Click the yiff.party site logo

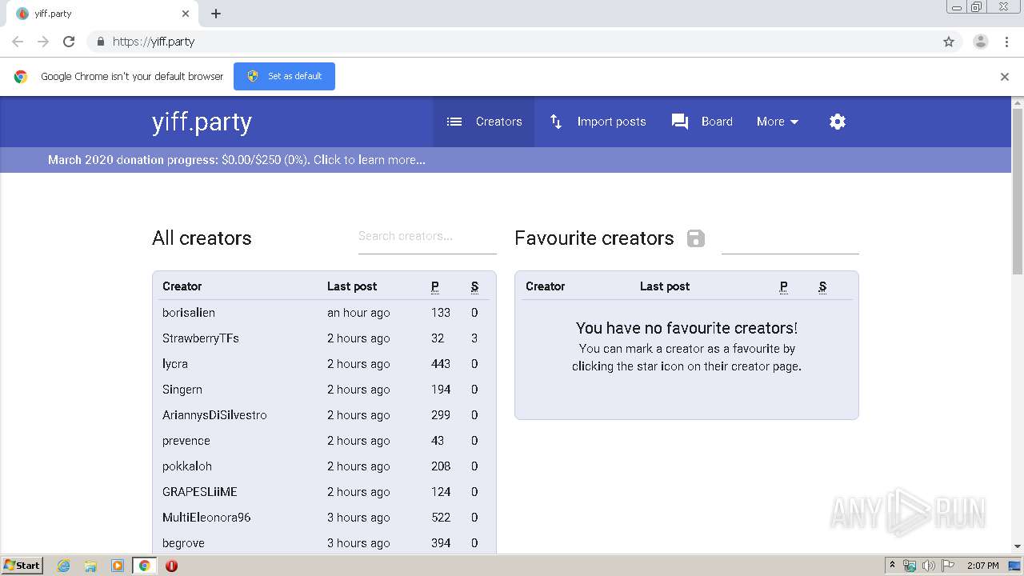[202, 122]
